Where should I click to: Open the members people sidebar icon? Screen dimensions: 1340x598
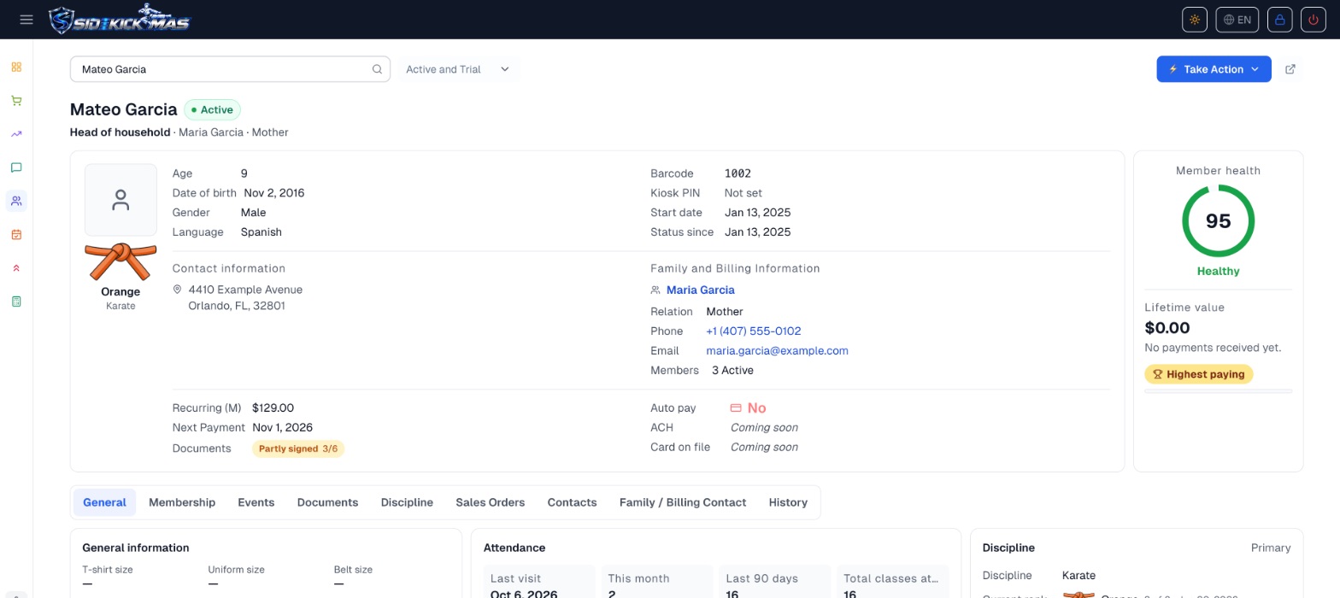click(x=16, y=201)
